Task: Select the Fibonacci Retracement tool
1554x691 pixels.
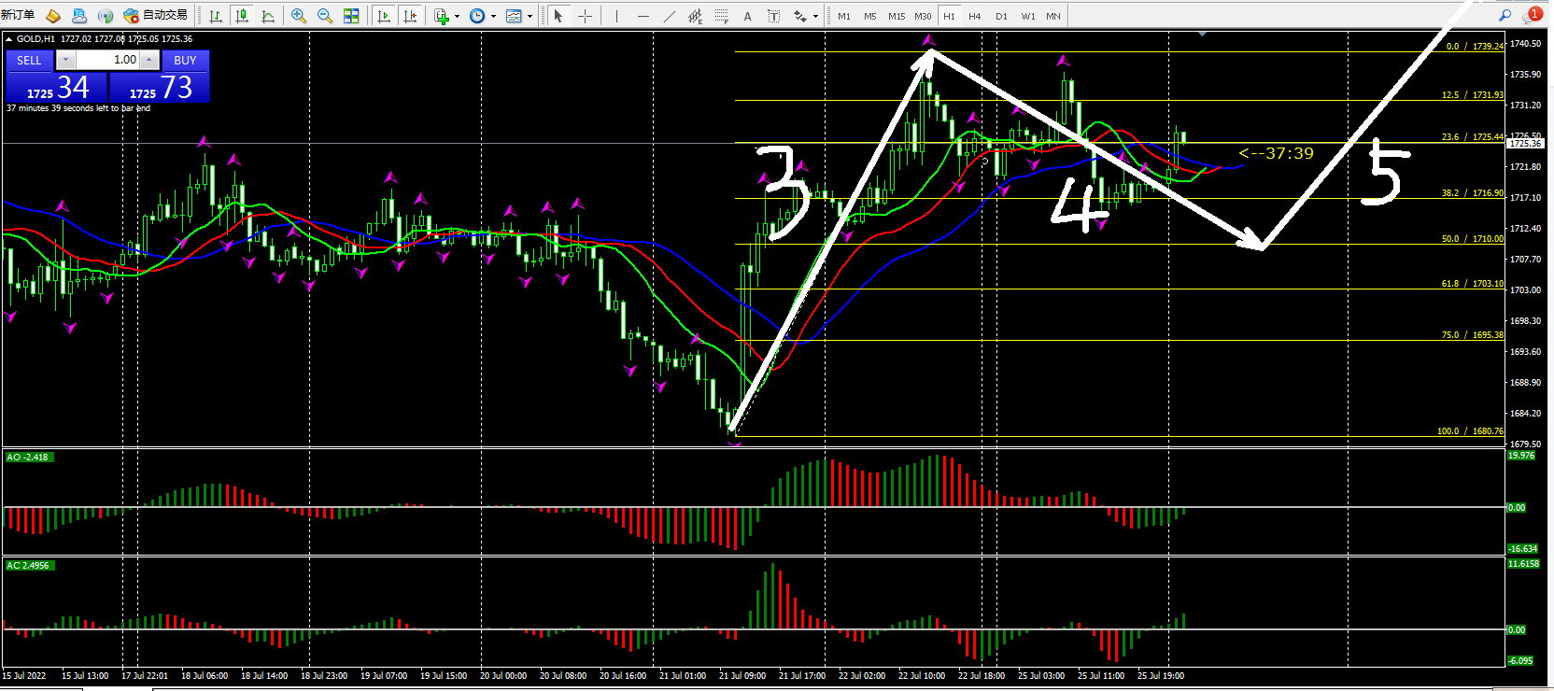Action: (x=721, y=16)
